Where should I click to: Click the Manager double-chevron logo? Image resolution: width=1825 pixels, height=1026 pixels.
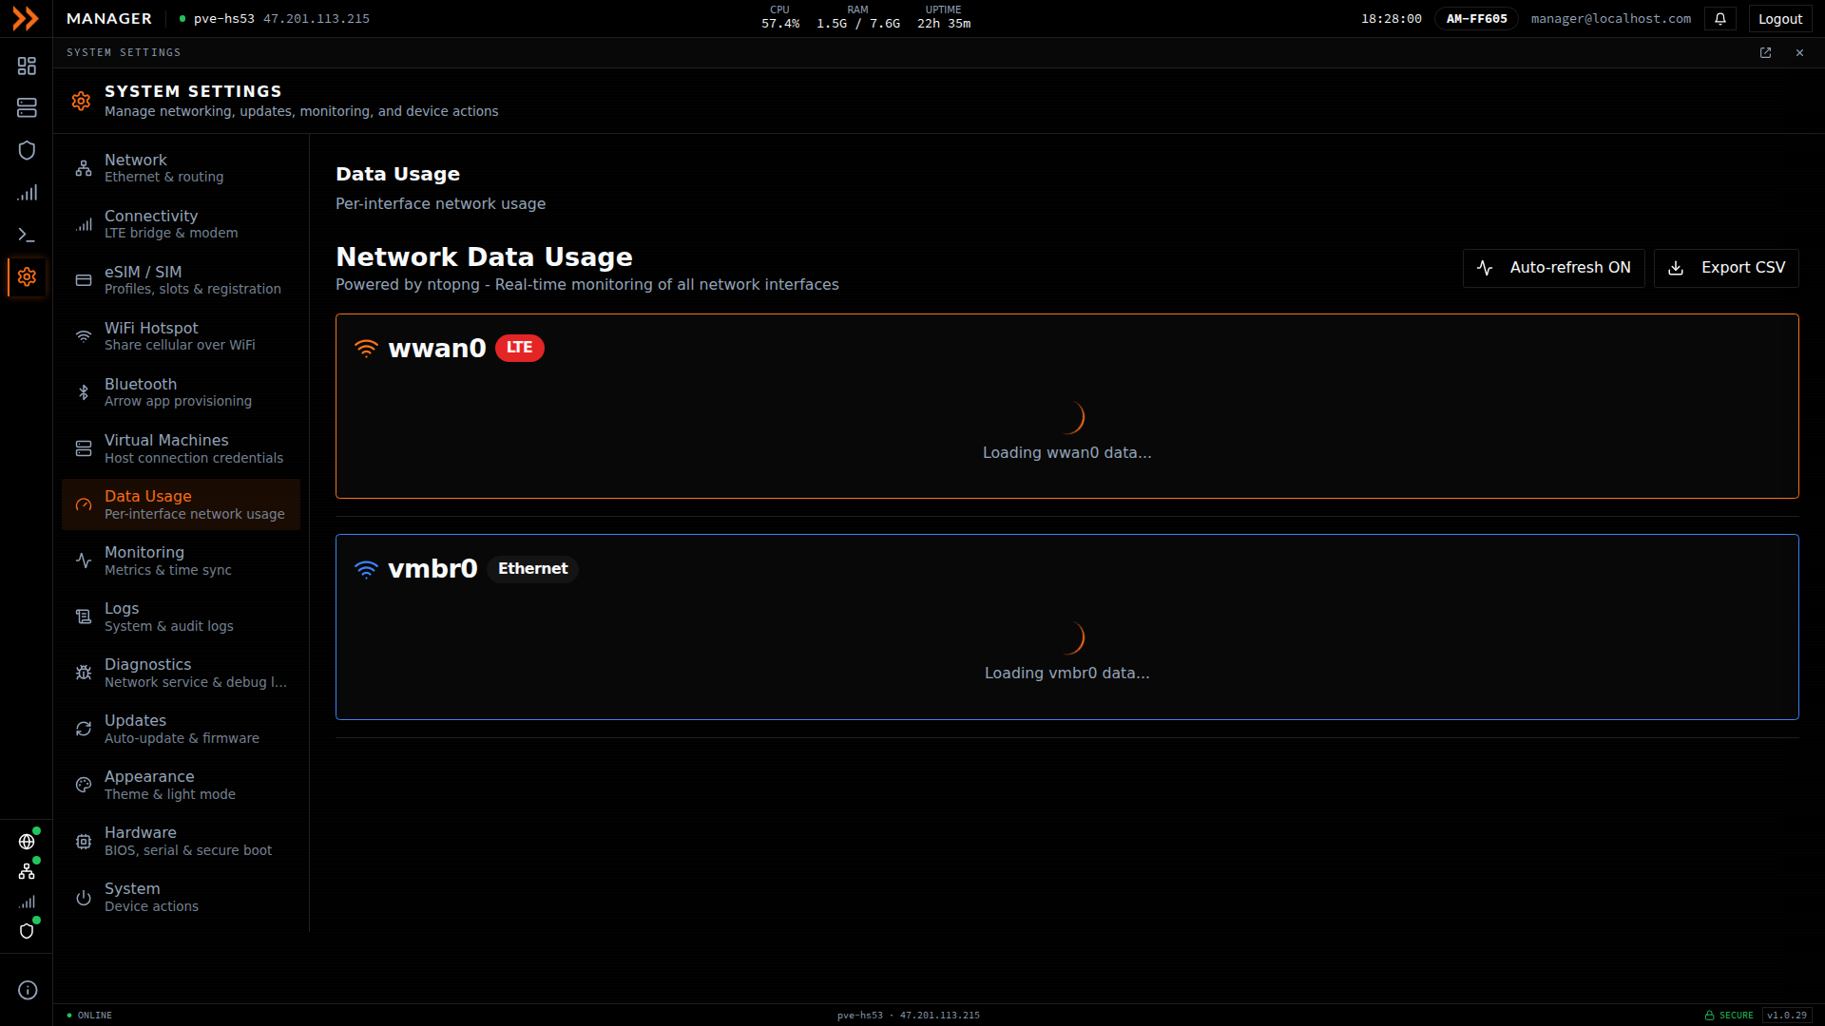tap(26, 18)
